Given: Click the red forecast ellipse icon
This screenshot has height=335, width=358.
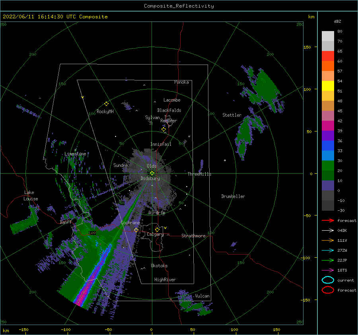Looking at the screenshot, I should [x=328, y=290].
